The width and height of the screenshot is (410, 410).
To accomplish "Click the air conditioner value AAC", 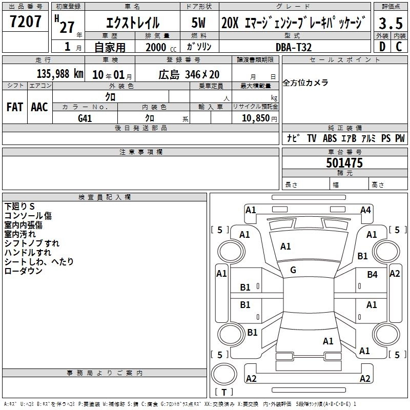I will (x=39, y=107).
